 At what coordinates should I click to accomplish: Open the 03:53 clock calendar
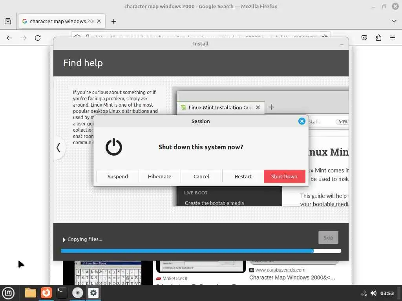click(387, 293)
